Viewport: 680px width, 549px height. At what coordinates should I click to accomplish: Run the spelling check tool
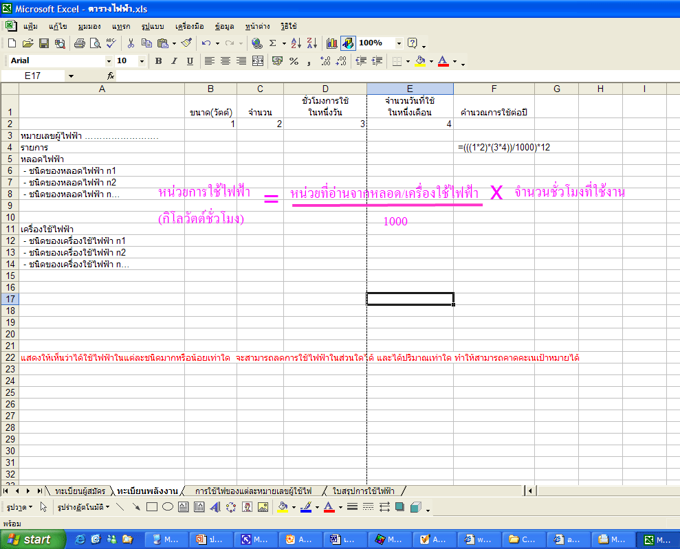point(111,43)
